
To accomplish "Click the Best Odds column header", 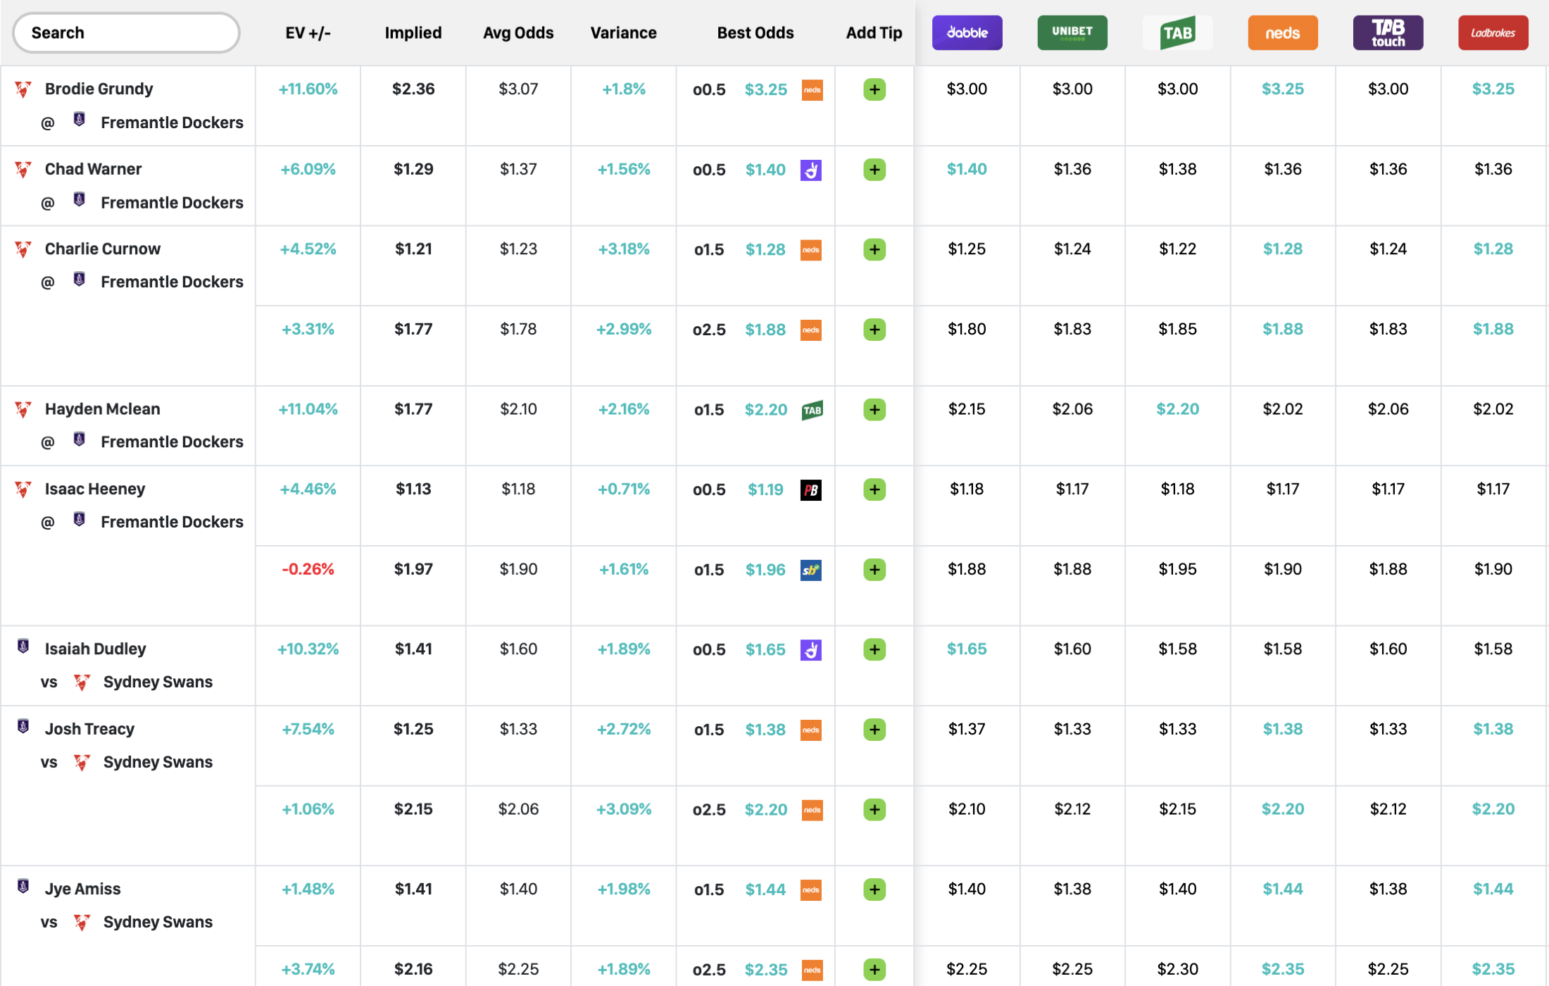I will click(x=755, y=32).
